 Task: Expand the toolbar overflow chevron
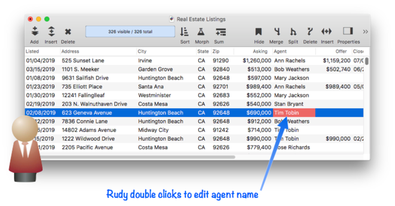coord(365,32)
